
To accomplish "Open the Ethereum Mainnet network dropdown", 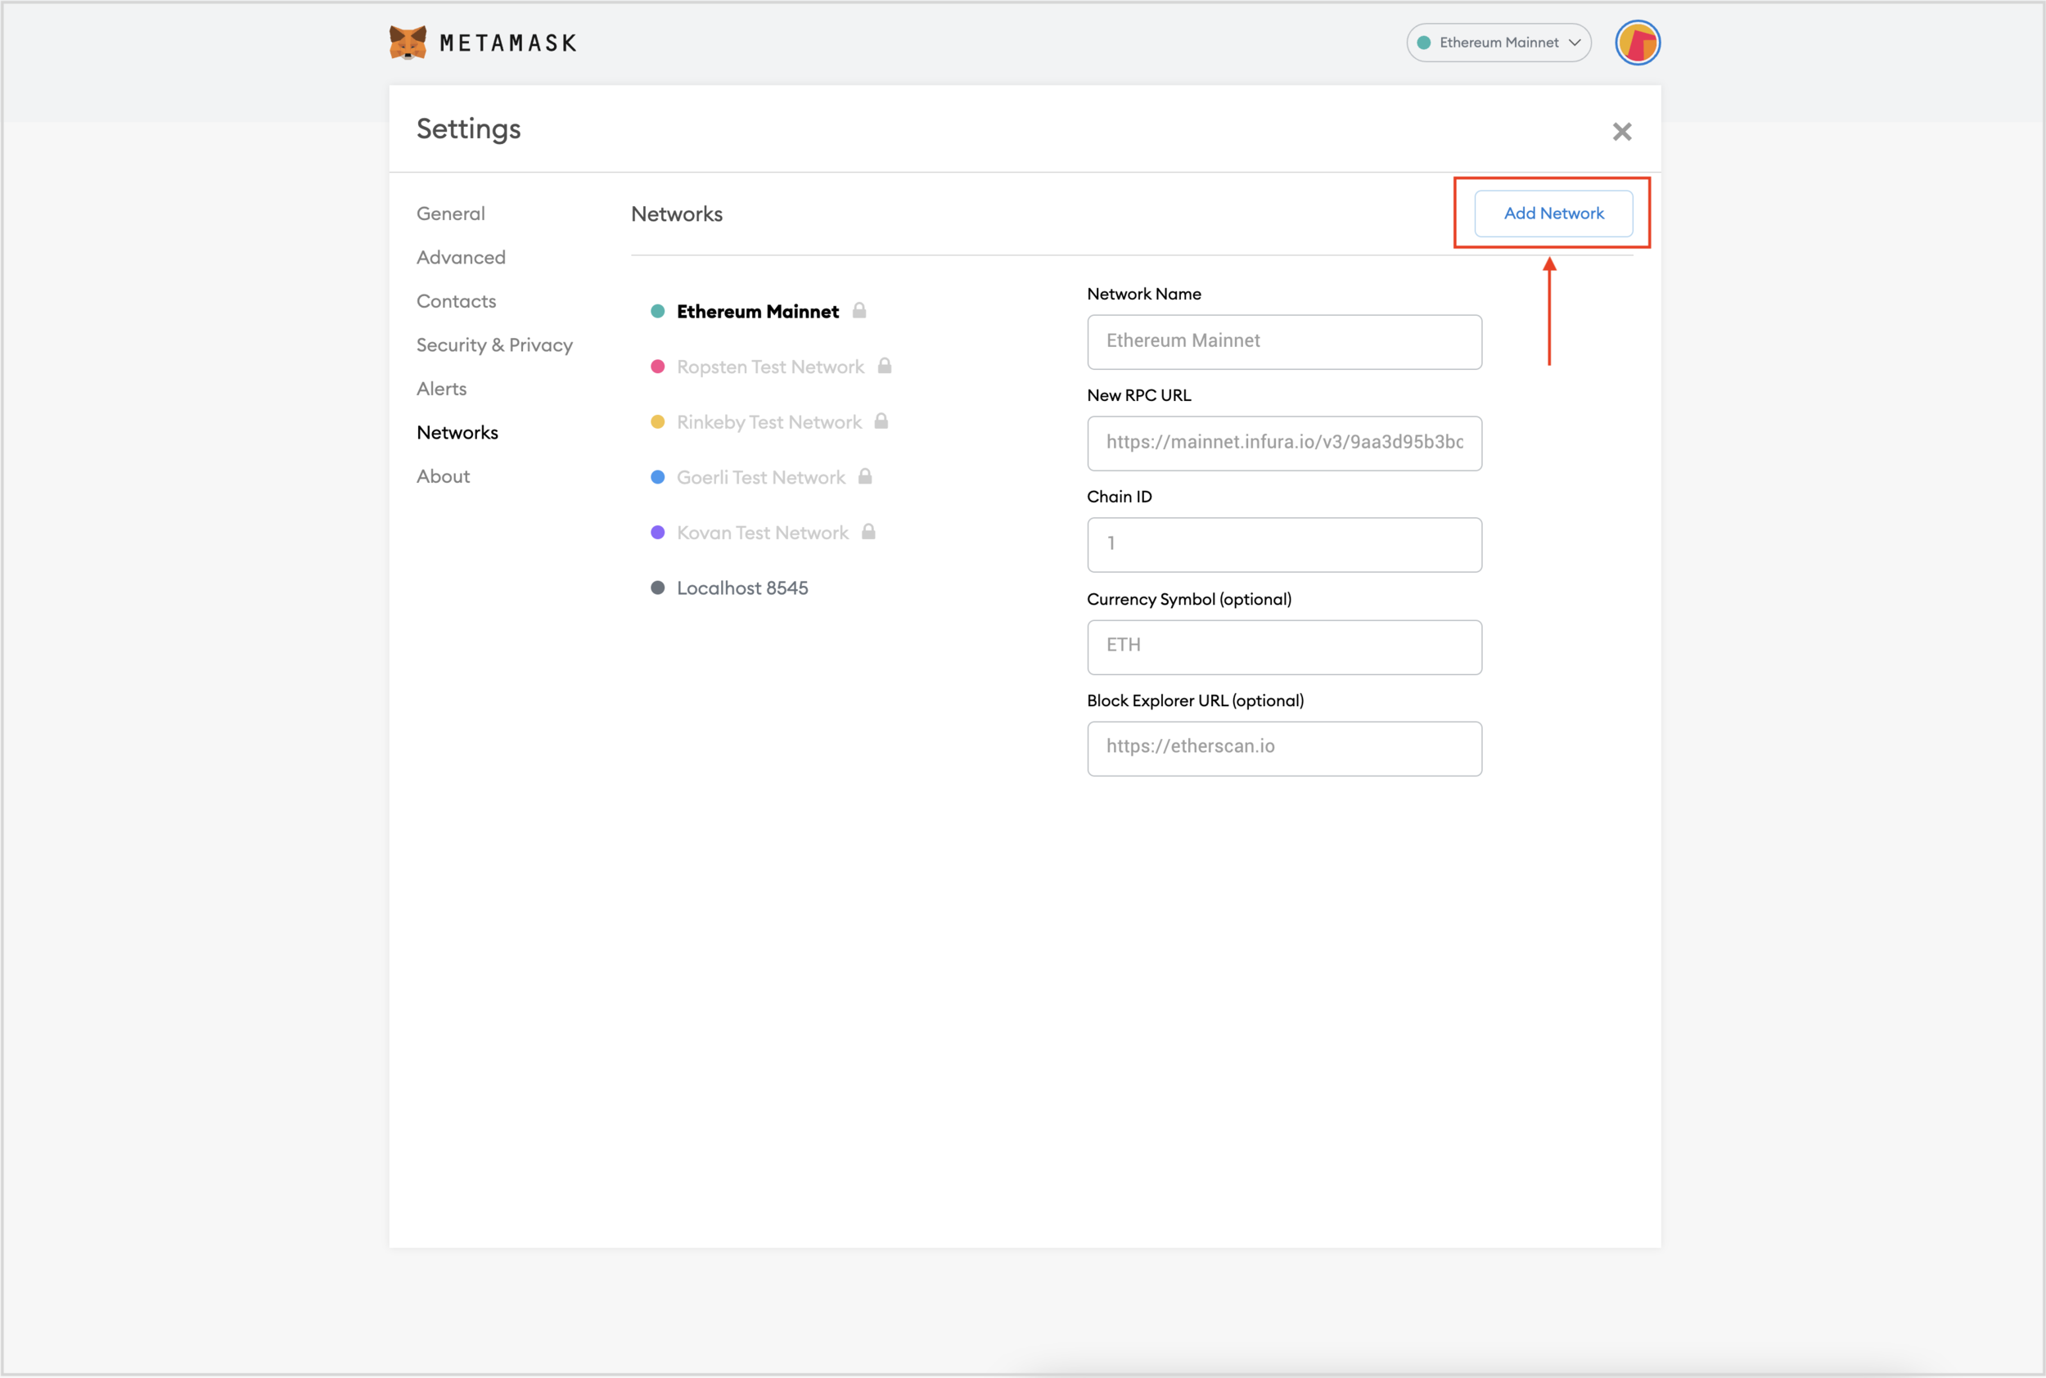I will coord(1499,43).
